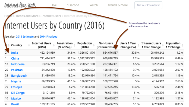Image resolution: width=189 pixels, height=107 pixels.
Task: Click the Country column header text
Action: [17, 45]
